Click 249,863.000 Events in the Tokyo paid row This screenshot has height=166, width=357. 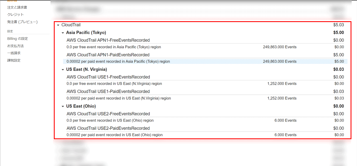[280, 61]
